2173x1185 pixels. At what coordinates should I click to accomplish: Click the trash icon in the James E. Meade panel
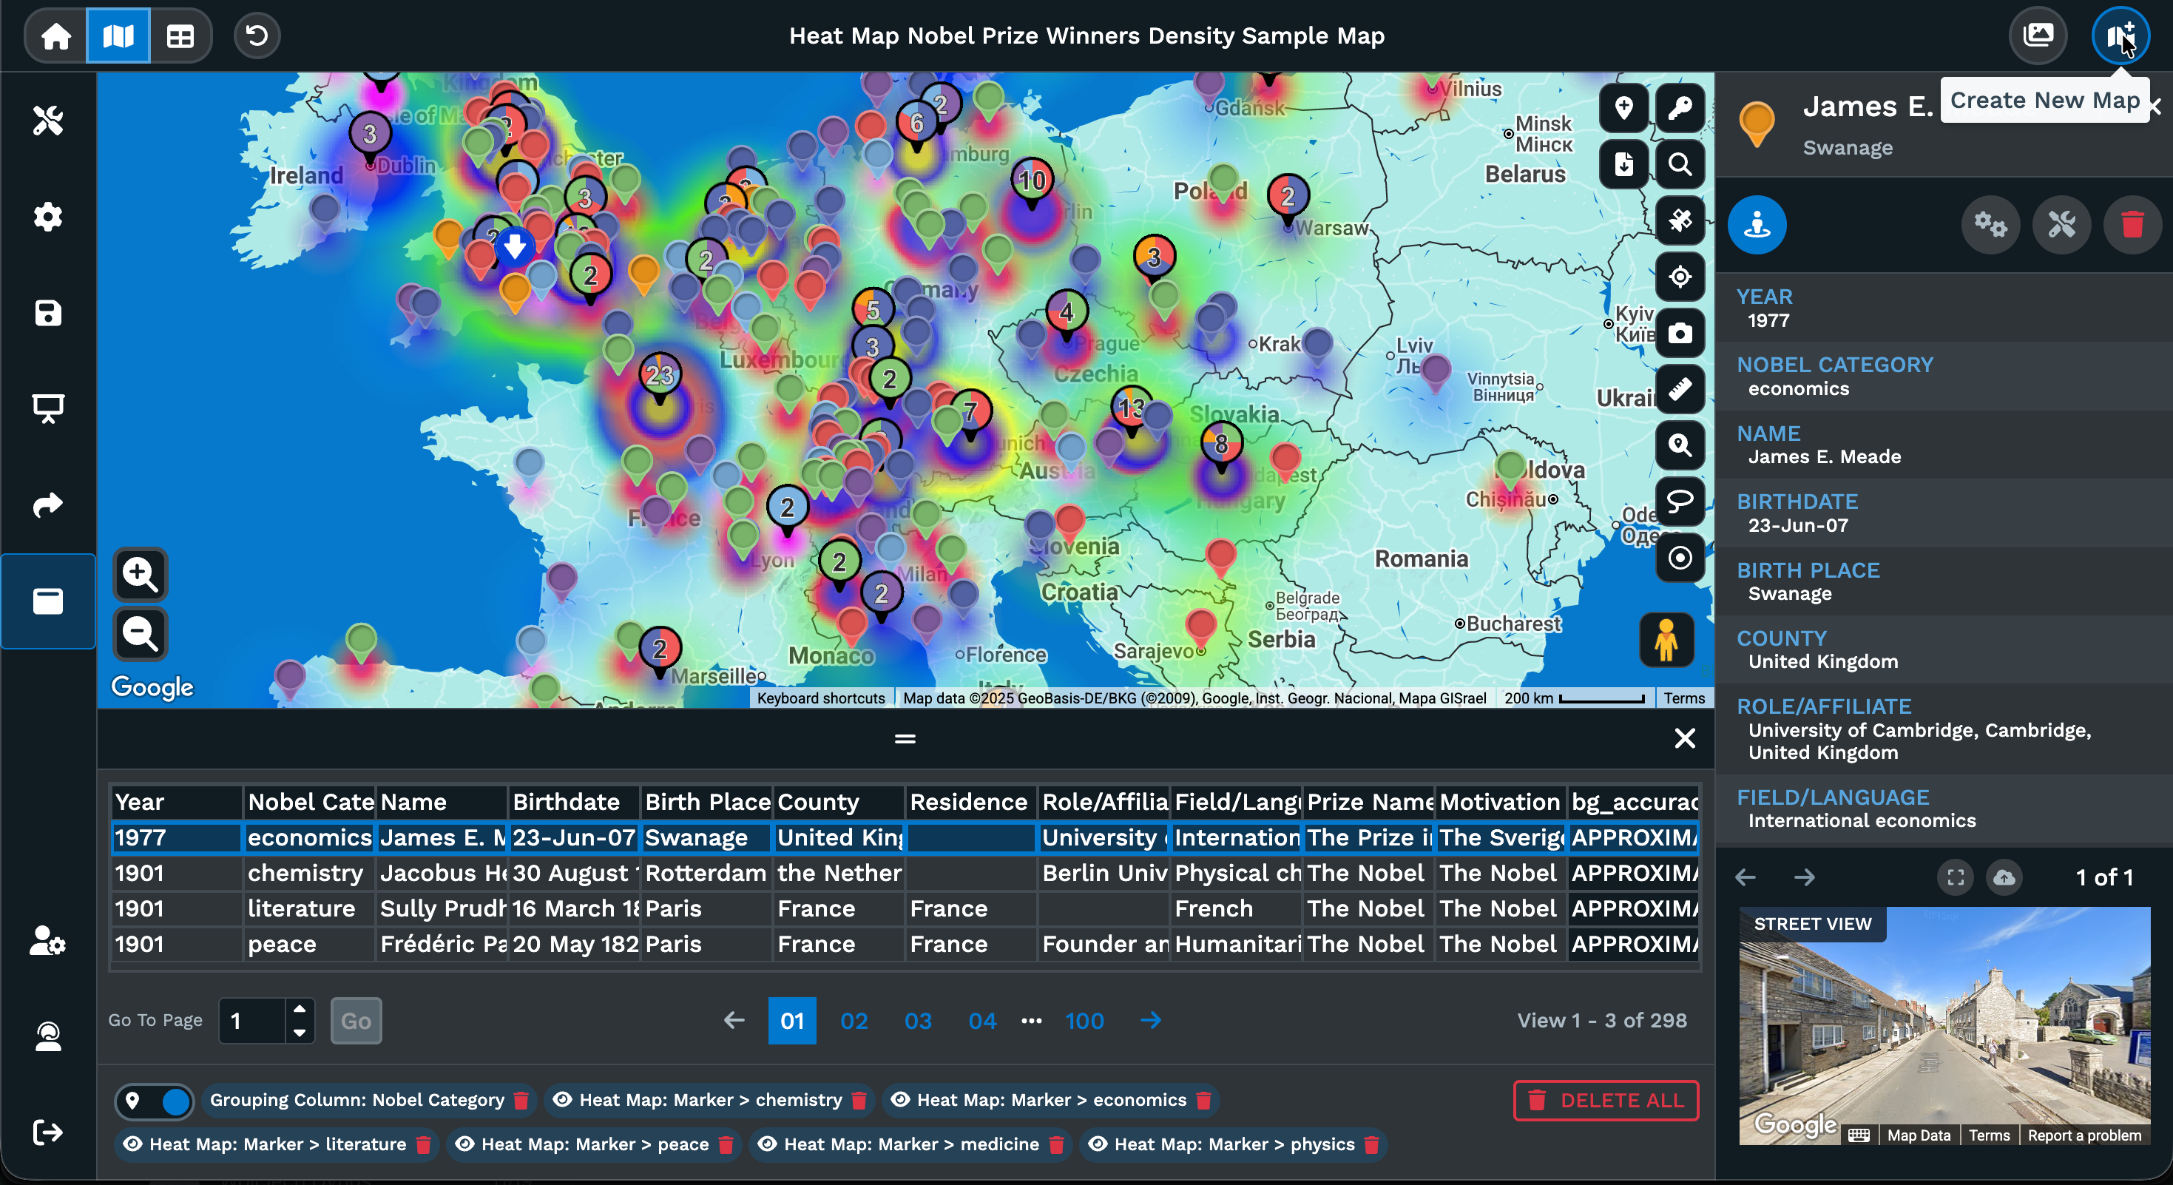[2132, 224]
